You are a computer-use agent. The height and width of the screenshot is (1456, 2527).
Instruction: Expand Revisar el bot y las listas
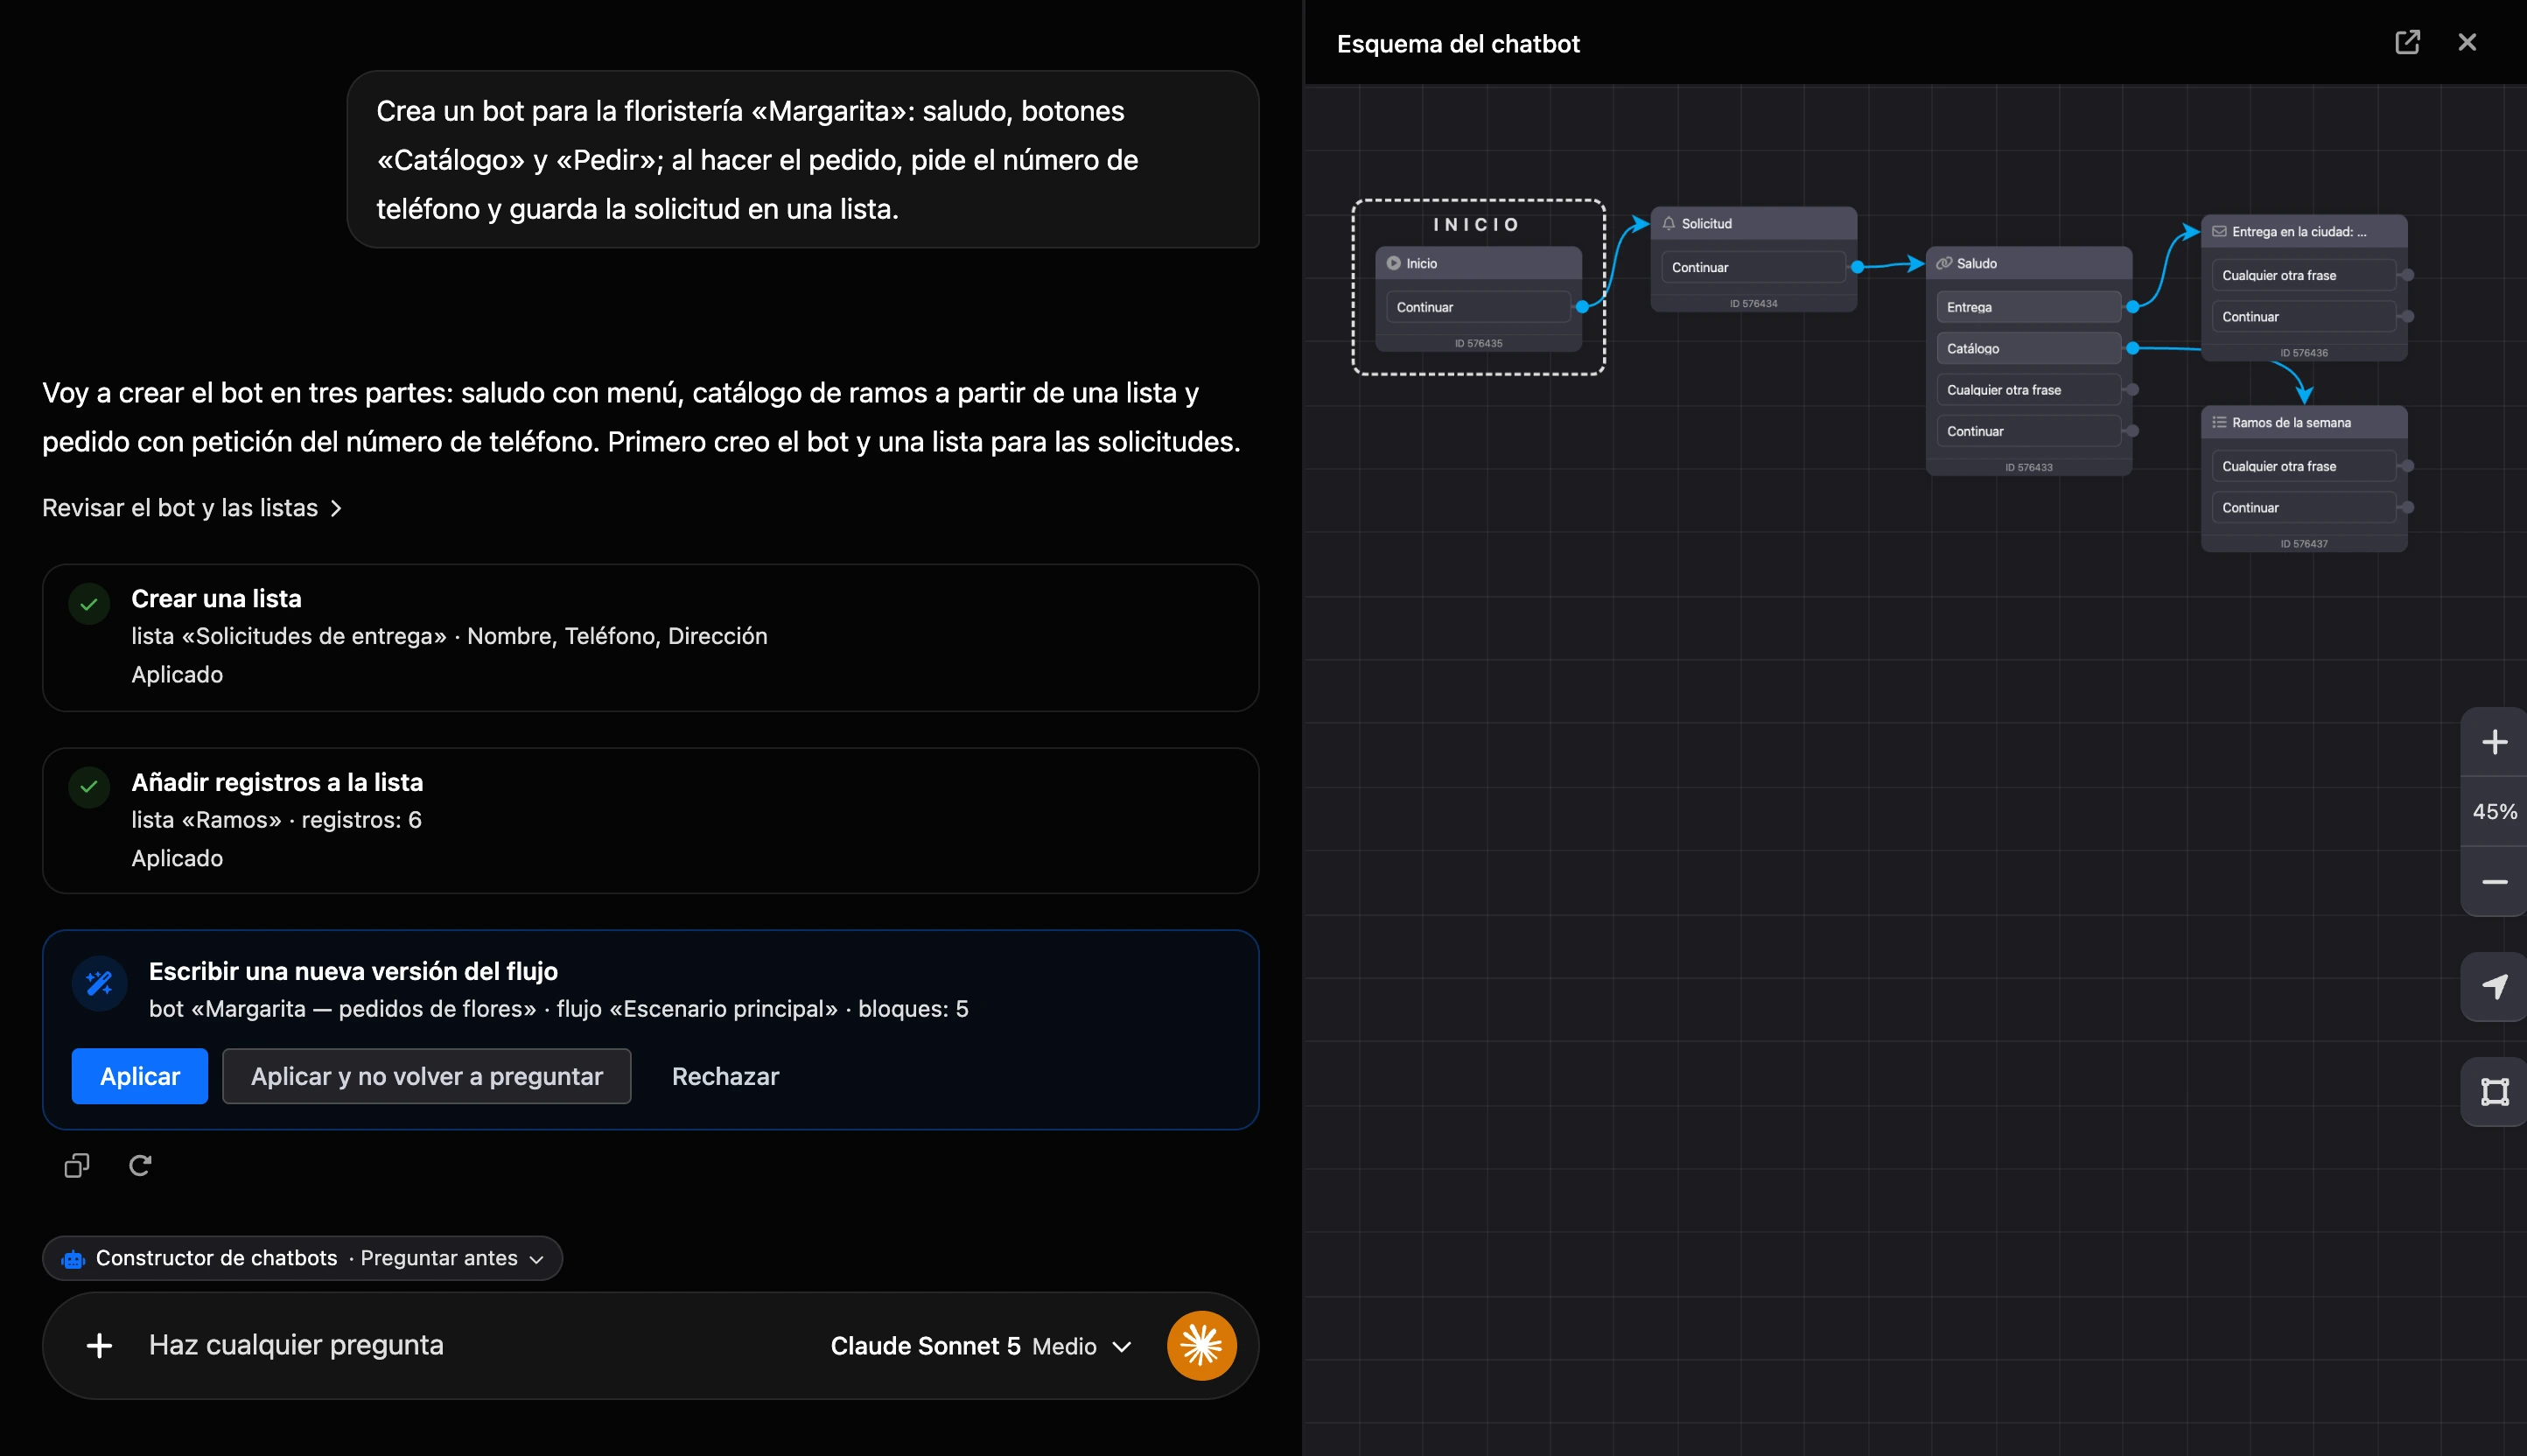(x=192, y=508)
